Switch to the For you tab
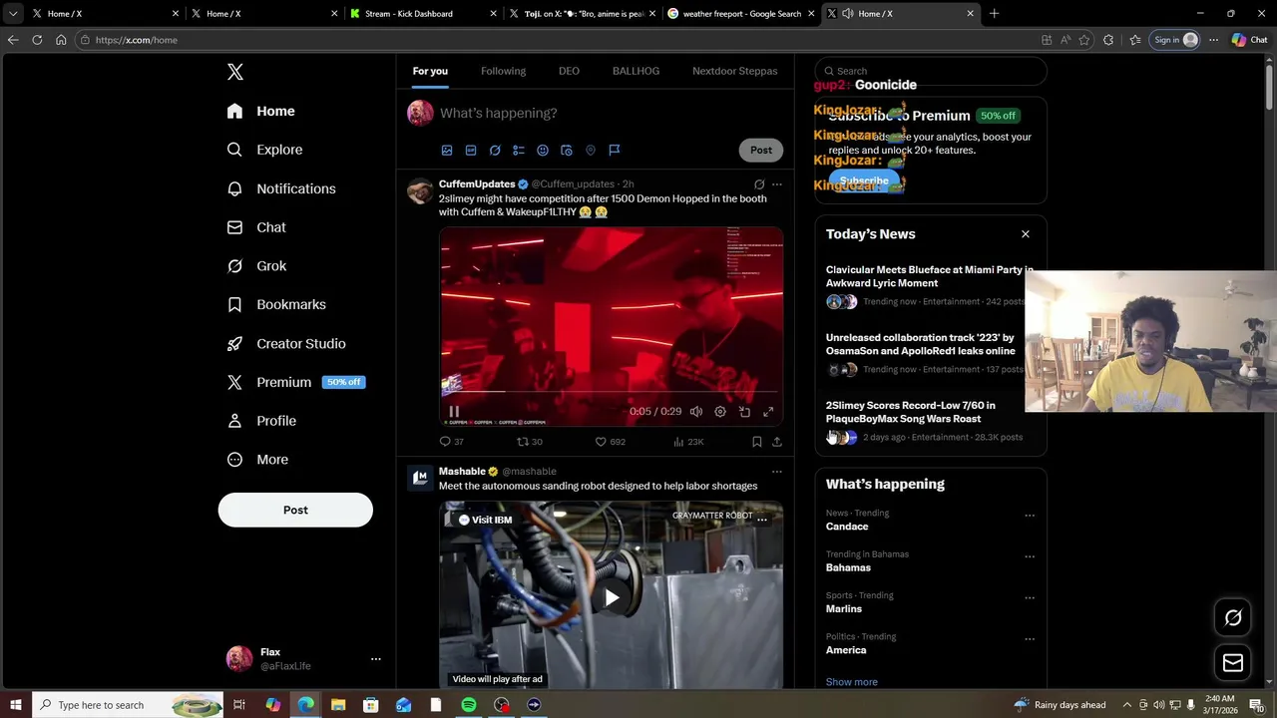The image size is (1277, 718). [430, 71]
